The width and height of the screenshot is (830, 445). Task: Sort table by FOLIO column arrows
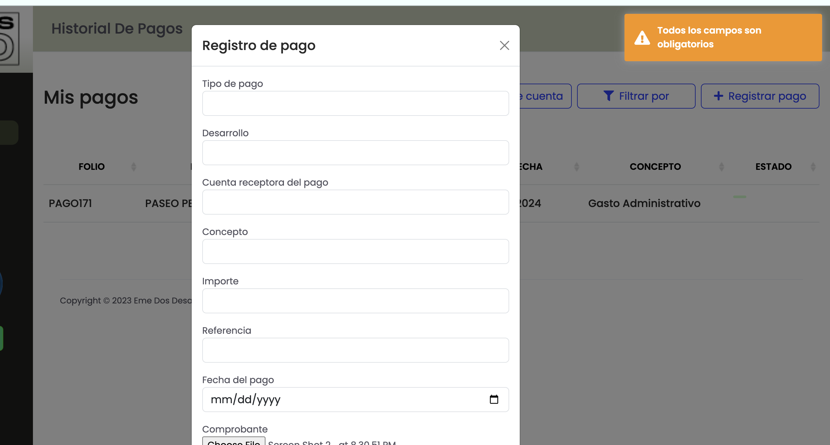coord(133,167)
